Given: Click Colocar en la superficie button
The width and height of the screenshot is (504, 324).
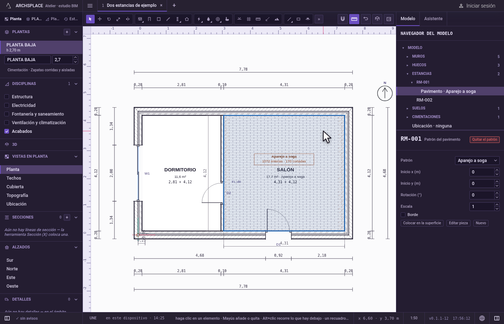Looking at the screenshot, I should click(x=422, y=223).
